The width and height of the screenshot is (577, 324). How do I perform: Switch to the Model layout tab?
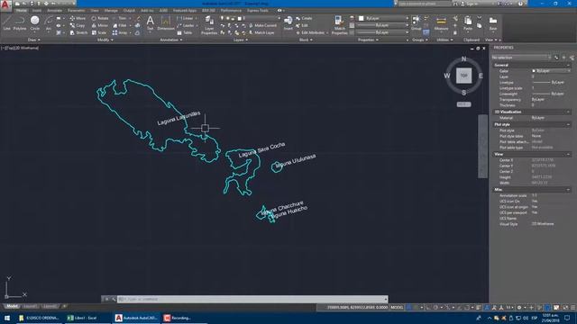(x=12, y=306)
